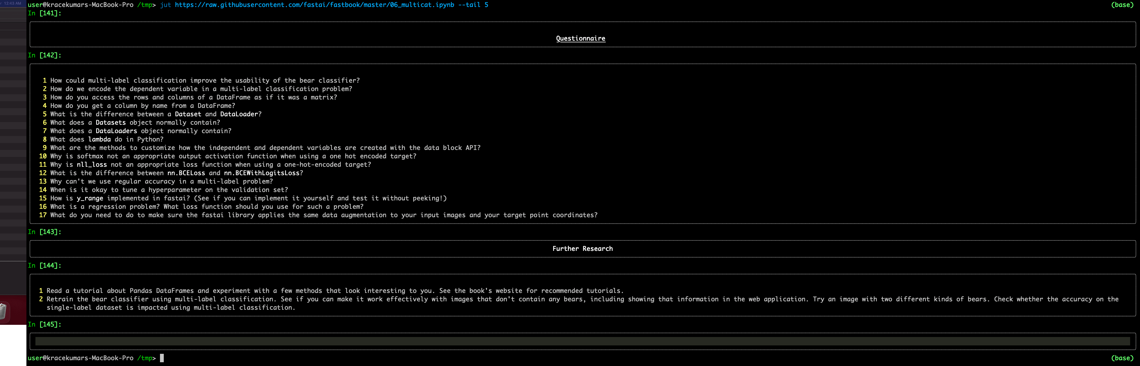Click the 'In [141]:' cell prompt
Image resolution: width=1140 pixels, height=366 pixels.
click(45, 13)
